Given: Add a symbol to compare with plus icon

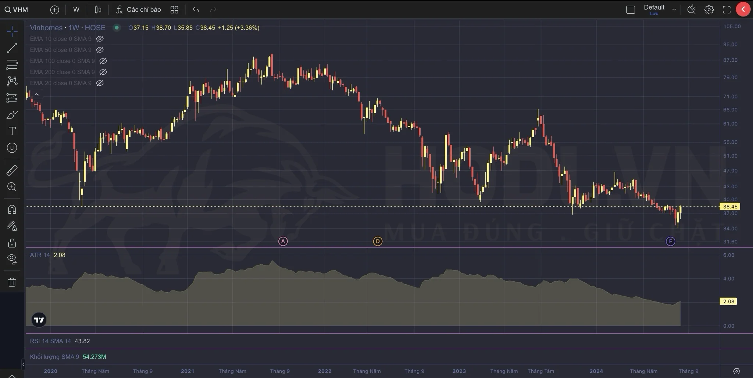Looking at the screenshot, I should pyautogui.click(x=54, y=10).
